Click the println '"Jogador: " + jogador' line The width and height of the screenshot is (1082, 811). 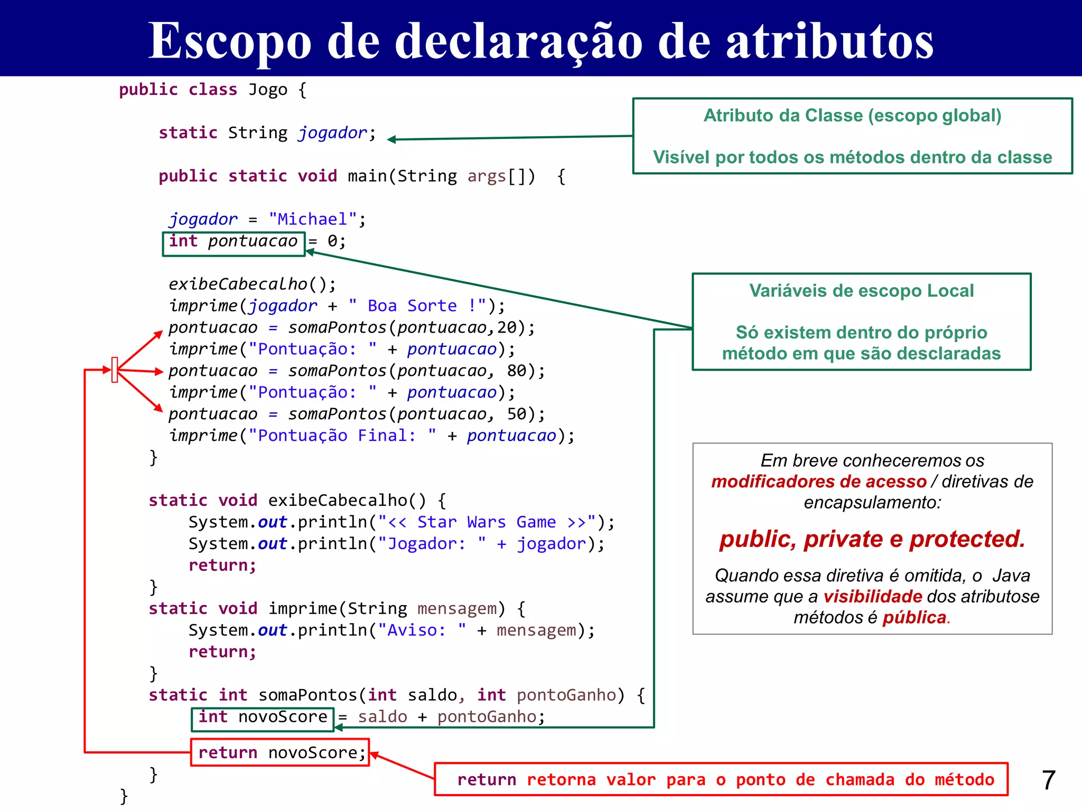pyautogui.click(x=397, y=544)
